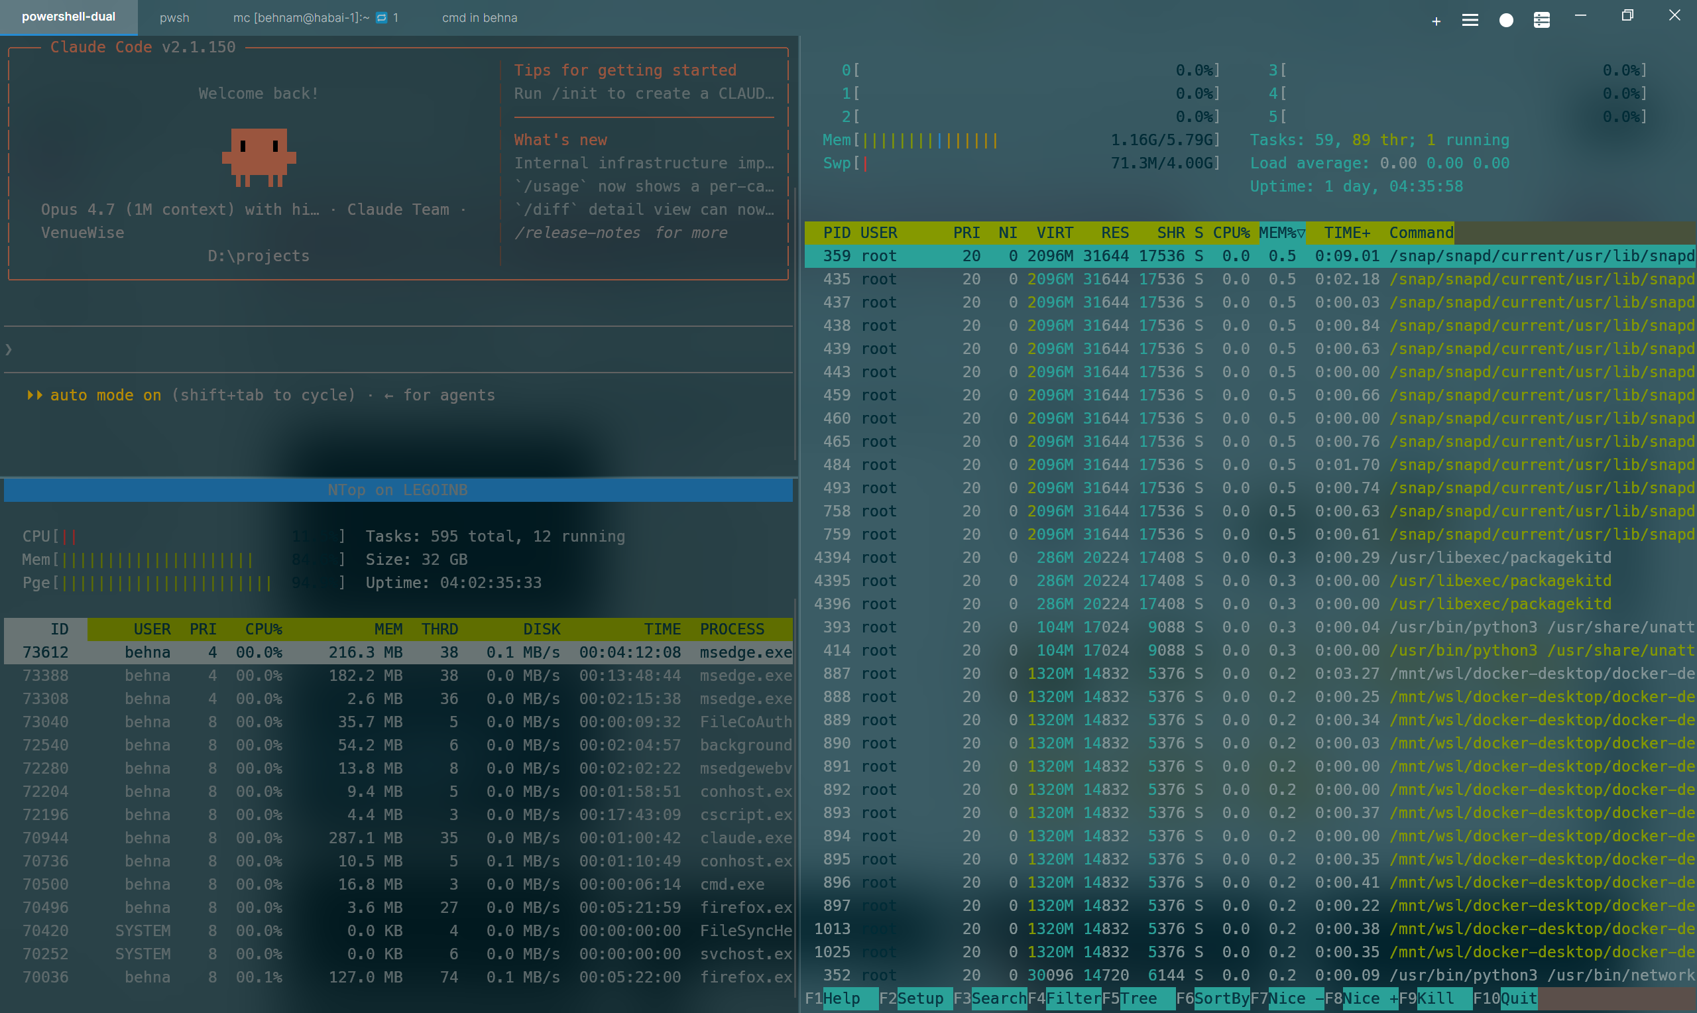The width and height of the screenshot is (1697, 1013).
Task: Select NTop row 72196 cscript.ex
Action: [398, 814]
